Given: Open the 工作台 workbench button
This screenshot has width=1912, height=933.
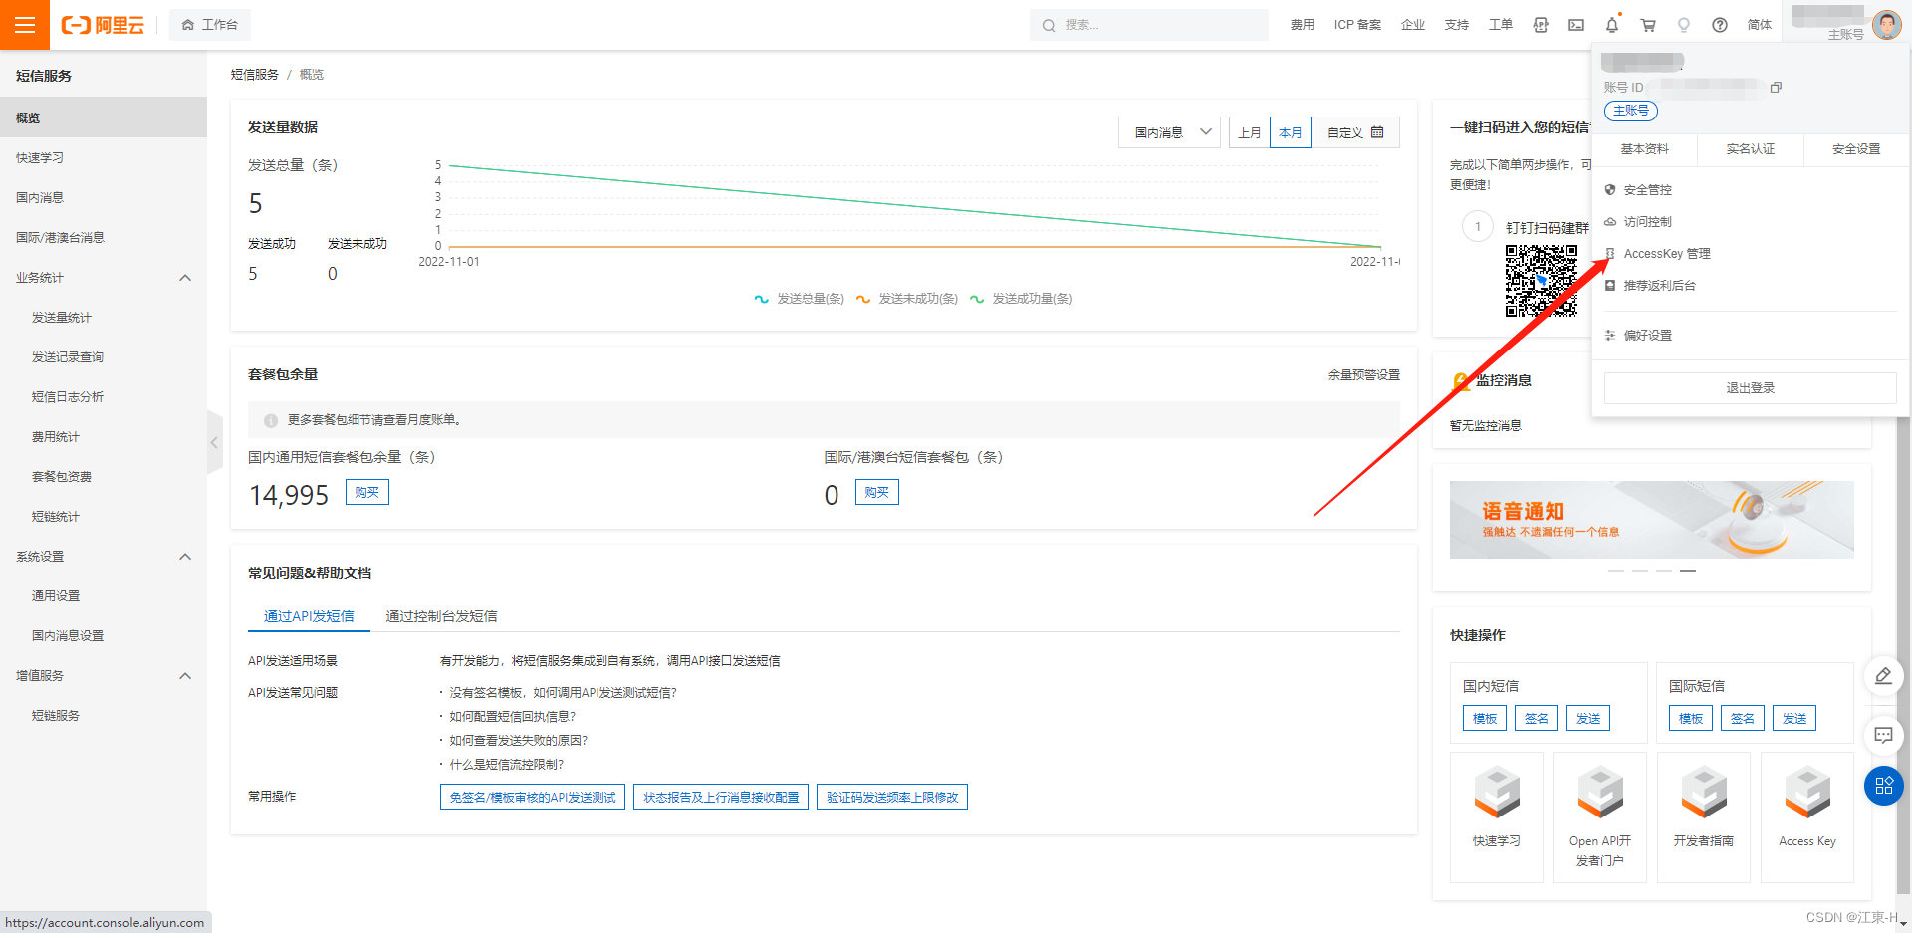Looking at the screenshot, I should [x=210, y=25].
